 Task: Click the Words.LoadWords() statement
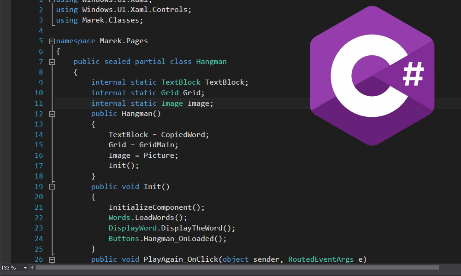tap(148, 218)
